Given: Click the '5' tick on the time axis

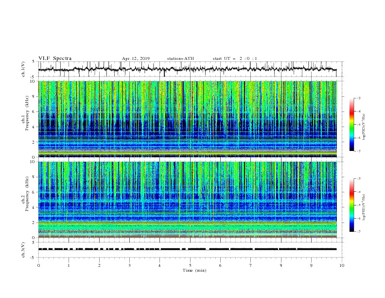Looking at the screenshot, I should click(x=190, y=265).
